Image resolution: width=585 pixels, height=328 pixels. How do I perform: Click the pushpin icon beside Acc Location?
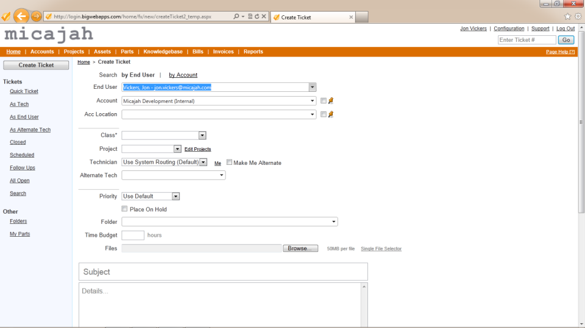tap(331, 114)
